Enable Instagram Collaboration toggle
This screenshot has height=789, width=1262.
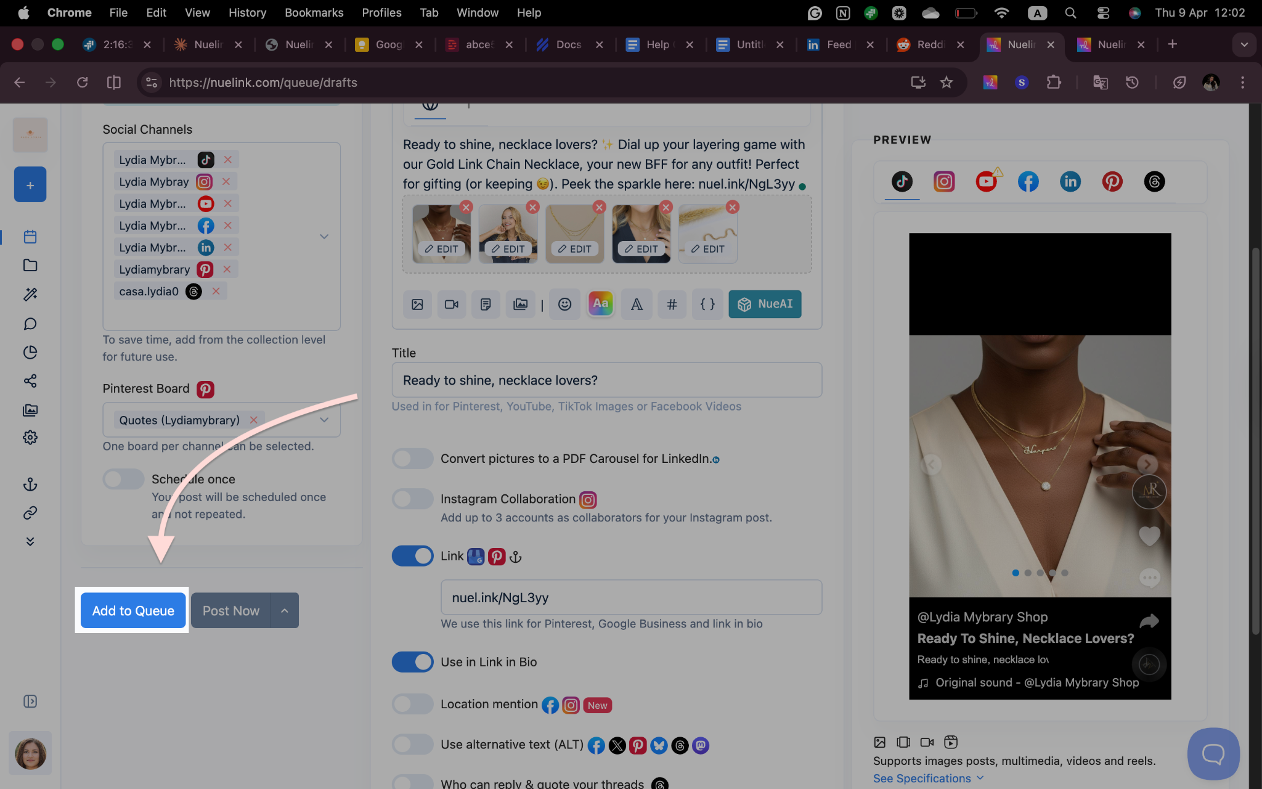413,499
